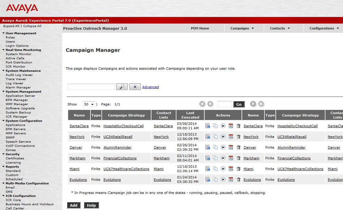This screenshot has width=343, height=210.
Task: Run the Denver campaign with play icon
Action: pyautogui.click(x=223, y=147)
